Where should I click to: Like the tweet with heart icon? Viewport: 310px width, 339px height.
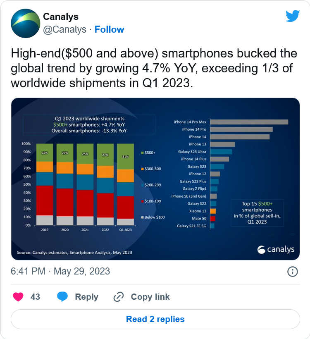pyautogui.click(x=18, y=297)
